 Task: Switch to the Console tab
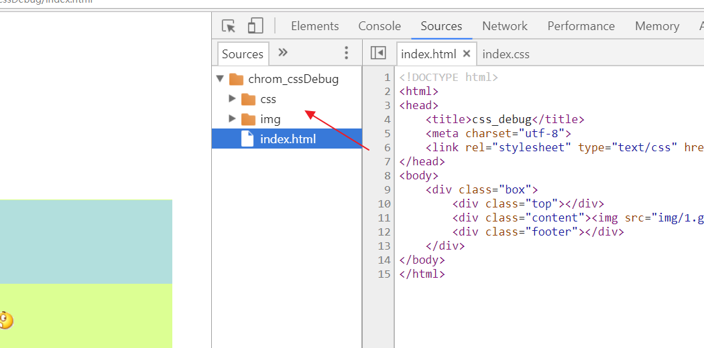(x=379, y=26)
